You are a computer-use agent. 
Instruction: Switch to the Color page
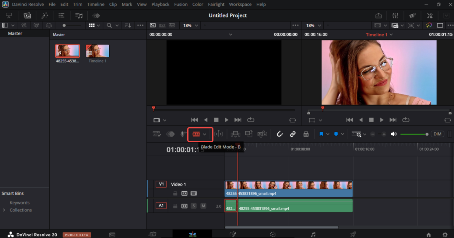pyautogui.click(x=273, y=234)
